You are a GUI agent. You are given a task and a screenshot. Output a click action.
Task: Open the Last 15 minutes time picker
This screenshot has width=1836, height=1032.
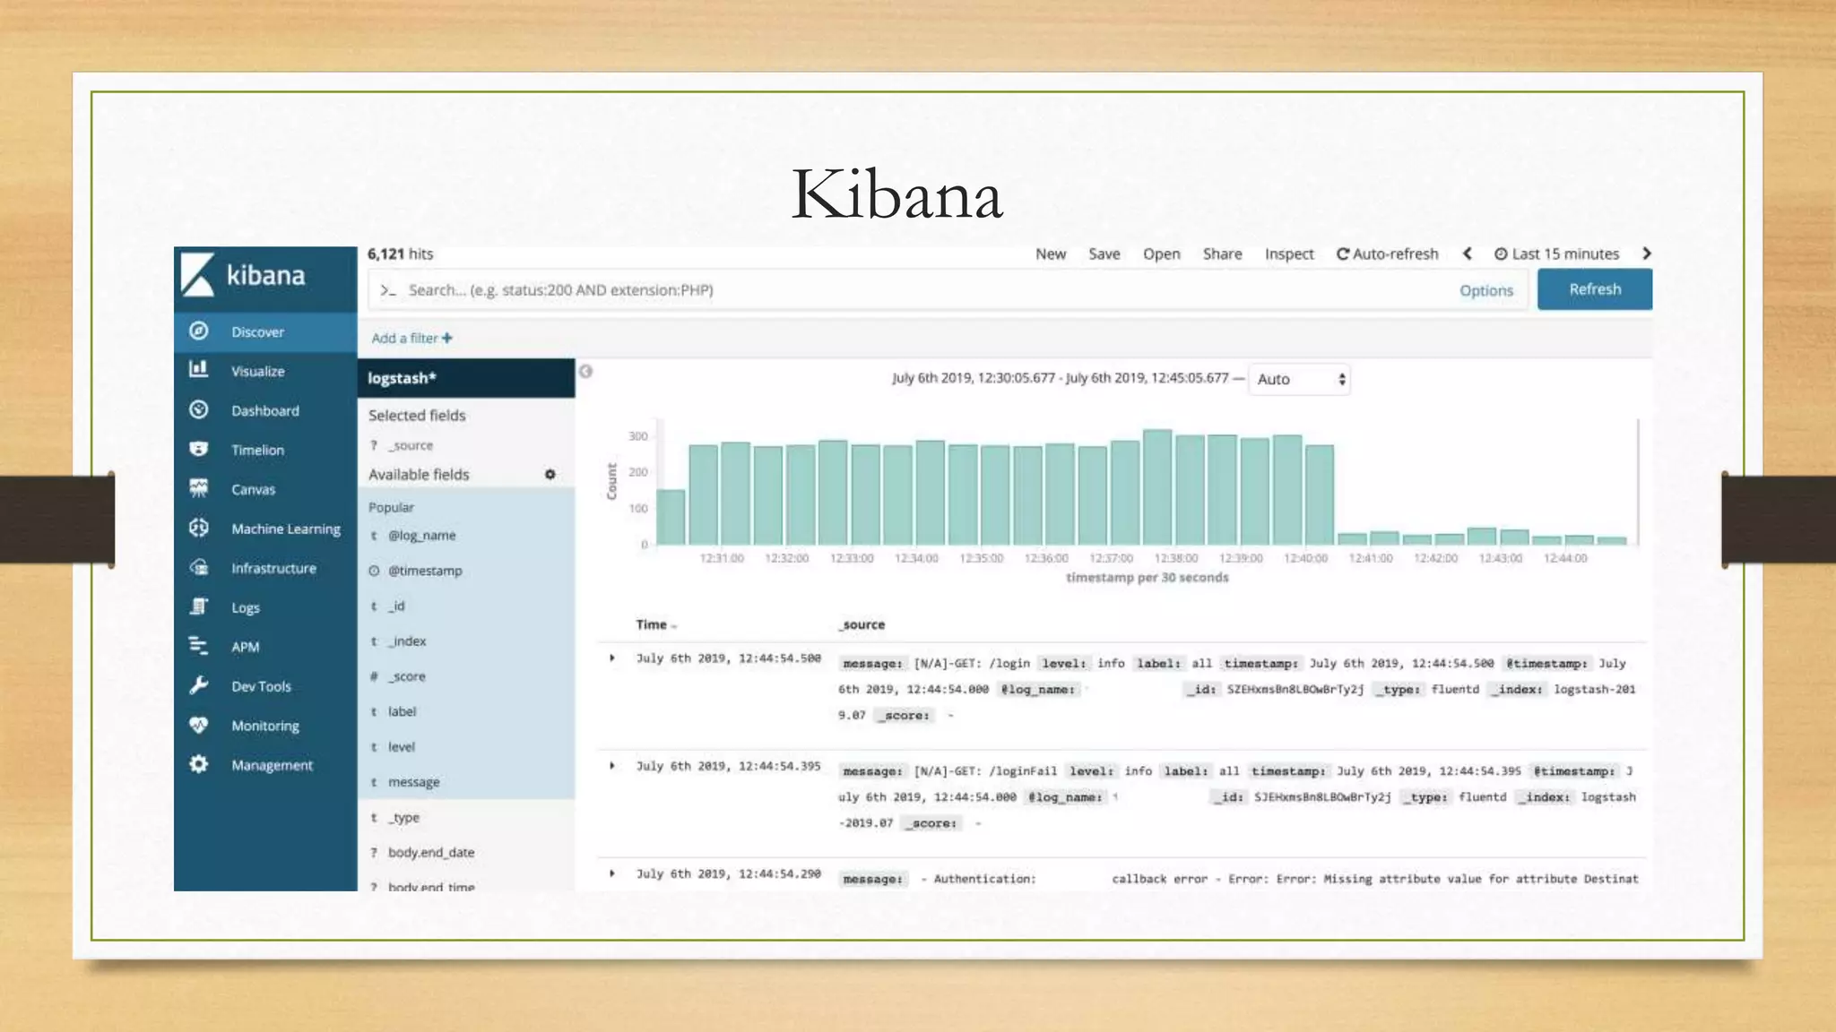pyautogui.click(x=1557, y=254)
